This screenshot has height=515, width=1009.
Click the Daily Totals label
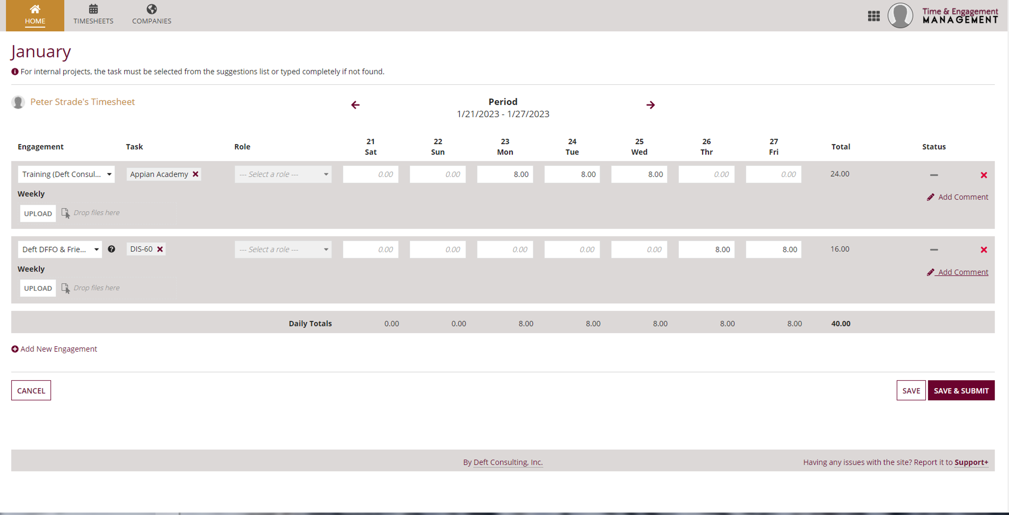pos(310,323)
